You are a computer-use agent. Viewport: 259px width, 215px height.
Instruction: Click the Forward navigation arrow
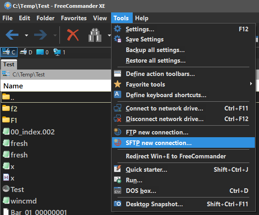coord(41,35)
